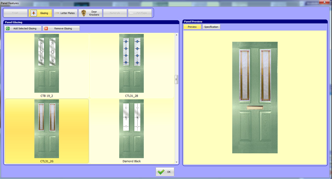Click the glazing list scrollbar down arrow
The height and width of the screenshot is (179, 332).
point(176,162)
